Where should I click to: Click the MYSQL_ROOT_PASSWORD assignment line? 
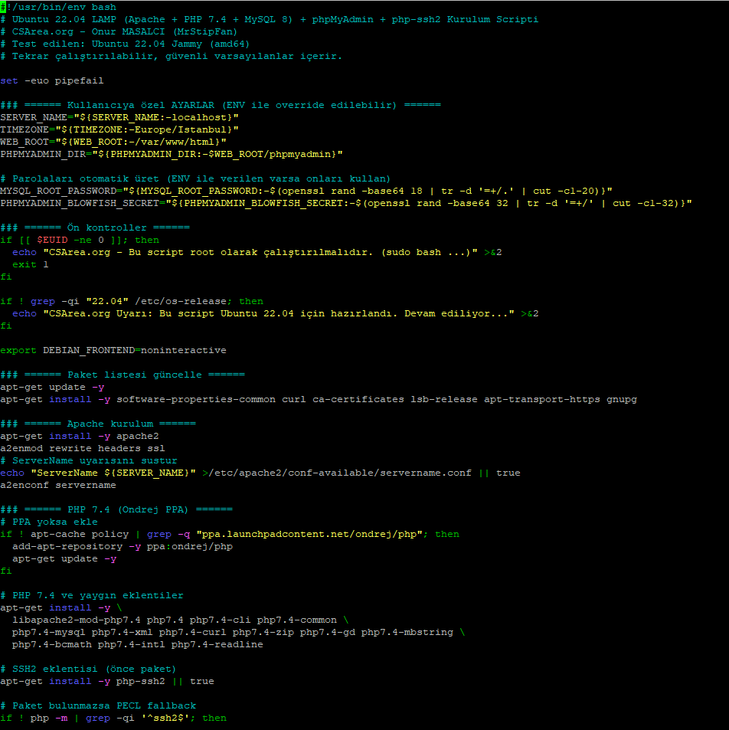pyautogui.click(x=306, y=191)
